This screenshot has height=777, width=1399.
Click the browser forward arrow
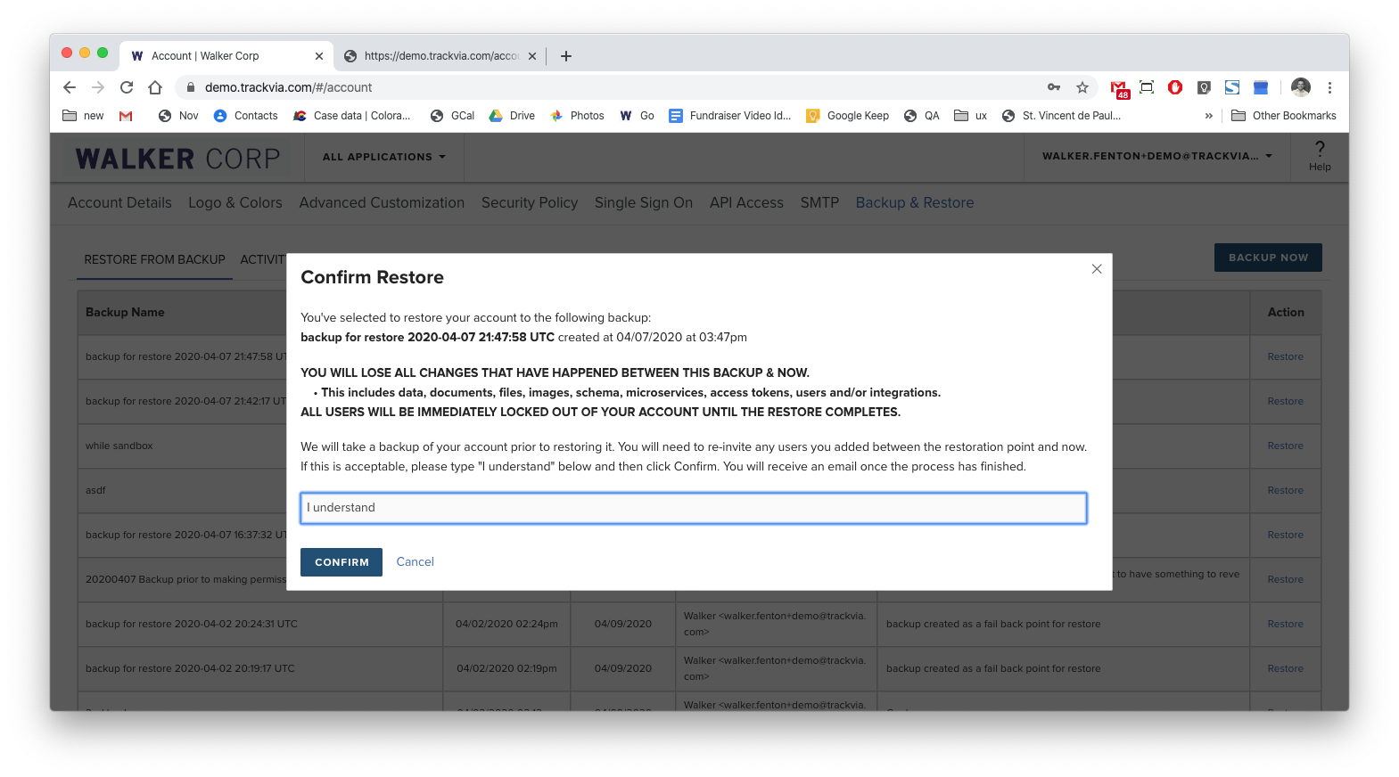click(98, 87)
